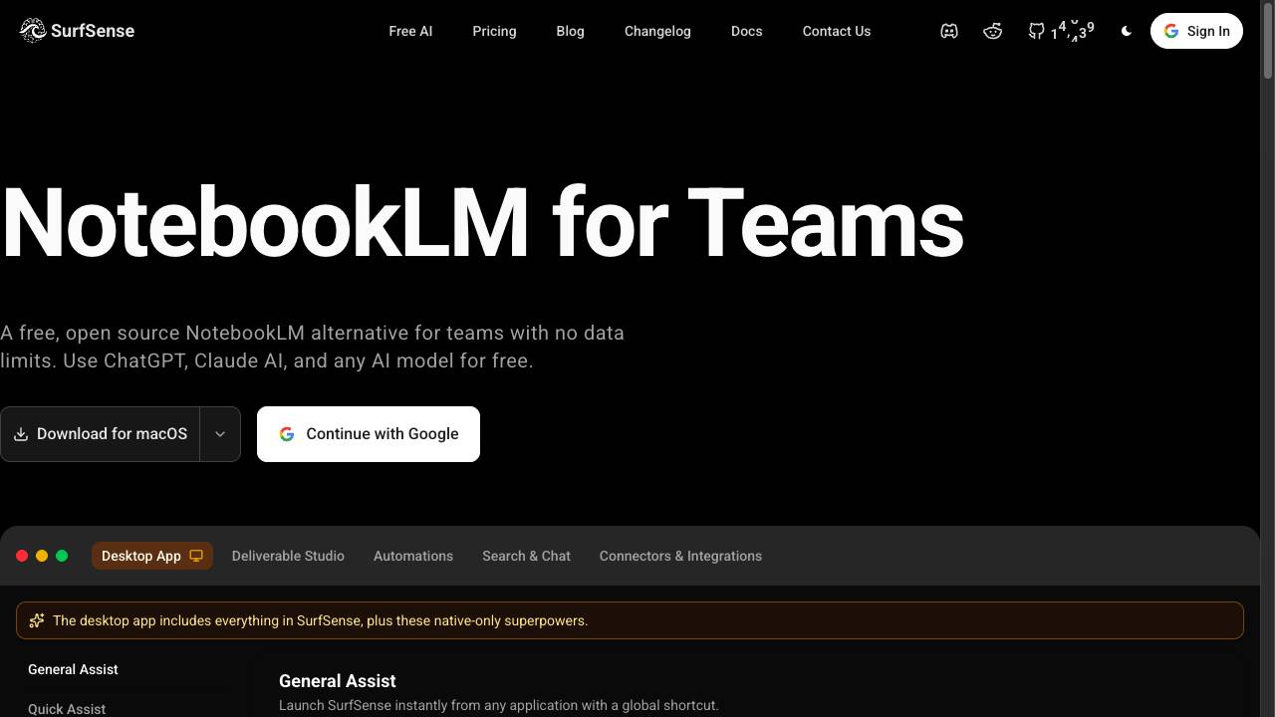The image size is (1275, 717).
Task: Click the page's vertical scrollbar thumb
Action: (1267, 40)
